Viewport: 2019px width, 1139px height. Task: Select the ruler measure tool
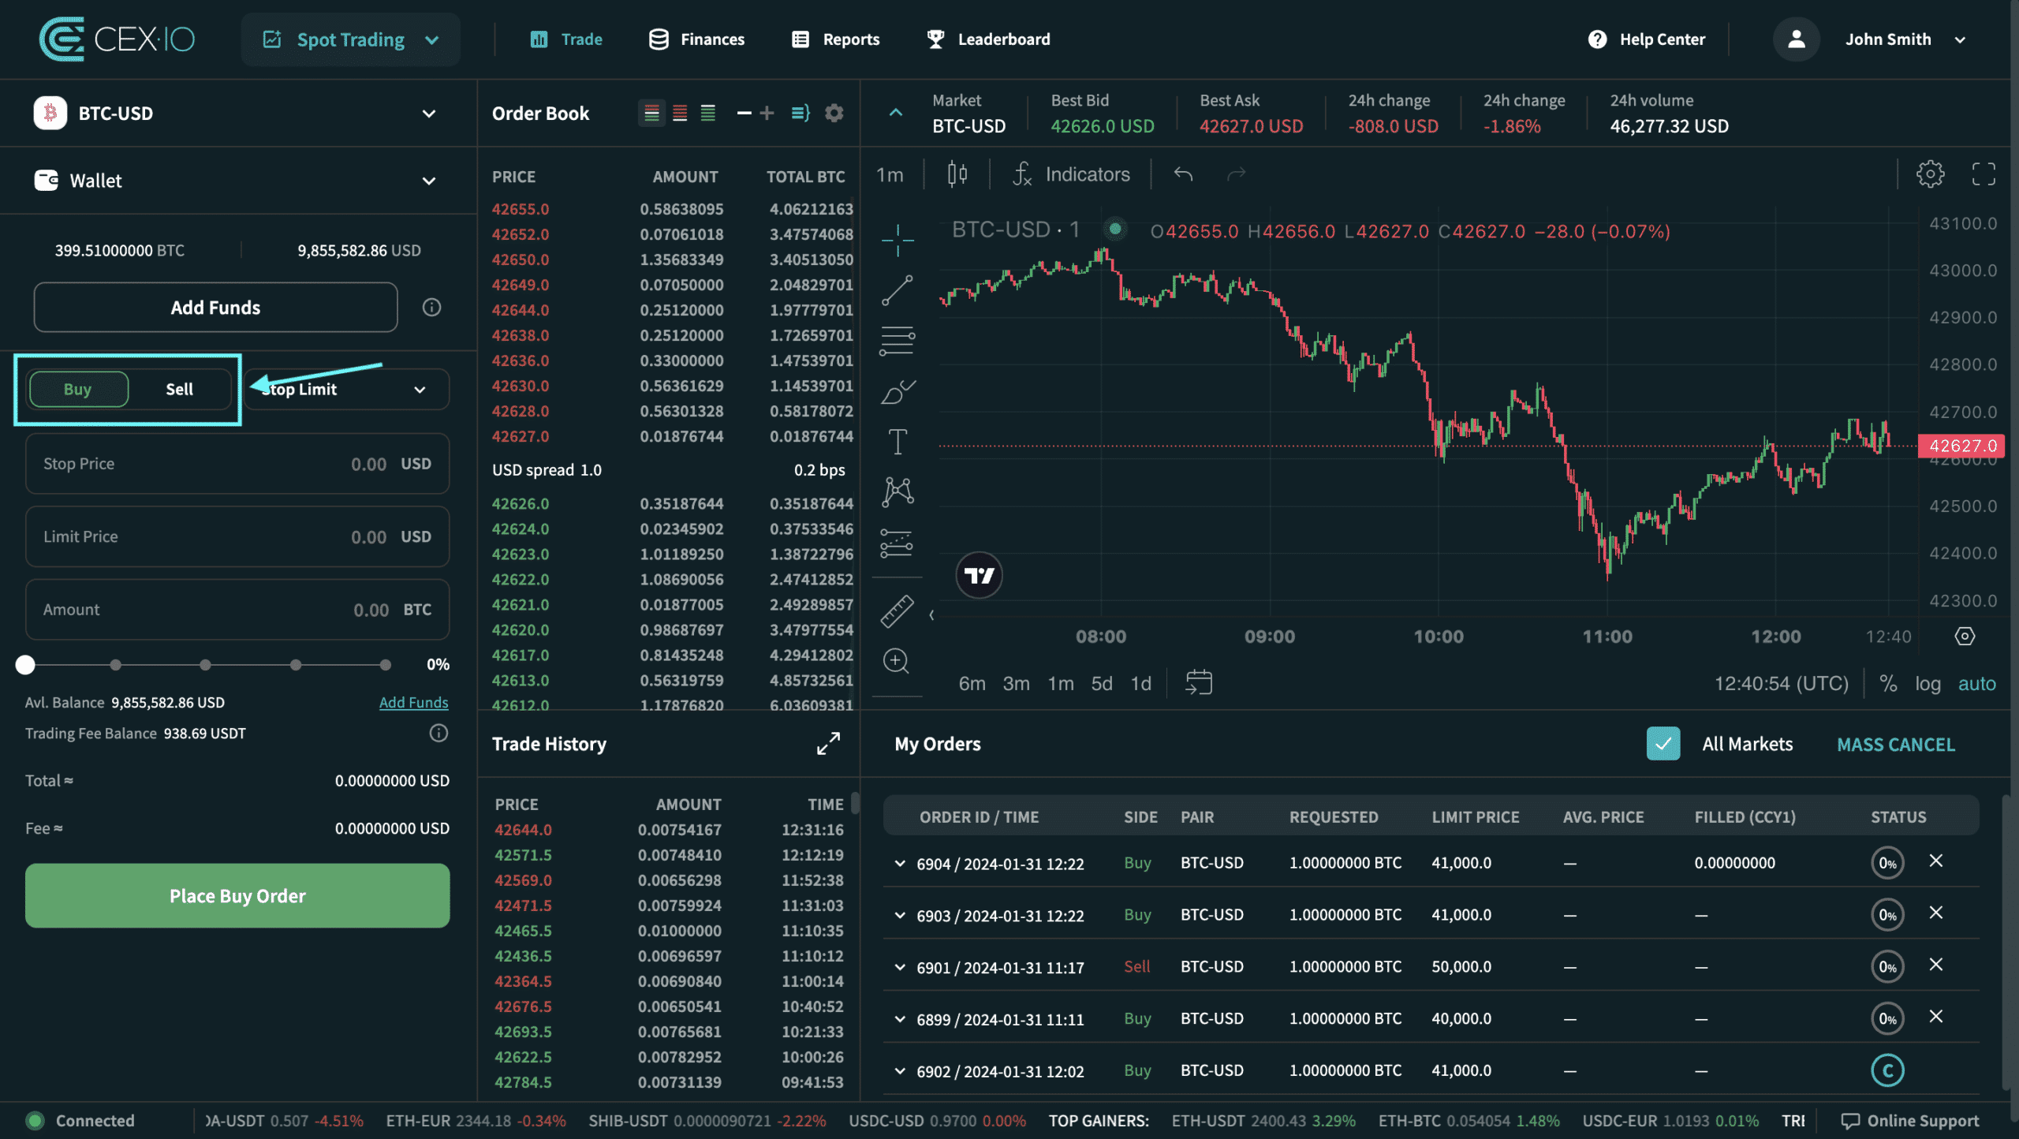tap(897, 611)
